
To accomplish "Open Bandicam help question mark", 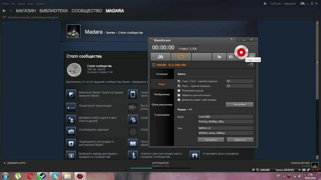I will click(231, 40).
